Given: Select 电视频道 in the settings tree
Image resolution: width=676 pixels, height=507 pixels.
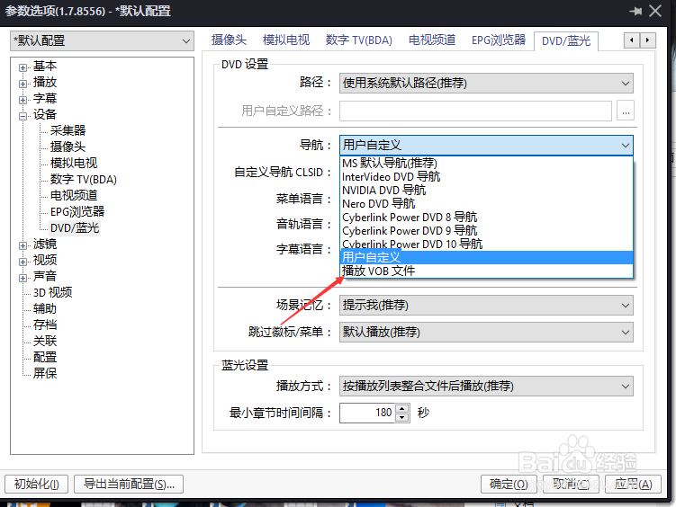Looking at the screenshot, I should (x=74, y=195).
